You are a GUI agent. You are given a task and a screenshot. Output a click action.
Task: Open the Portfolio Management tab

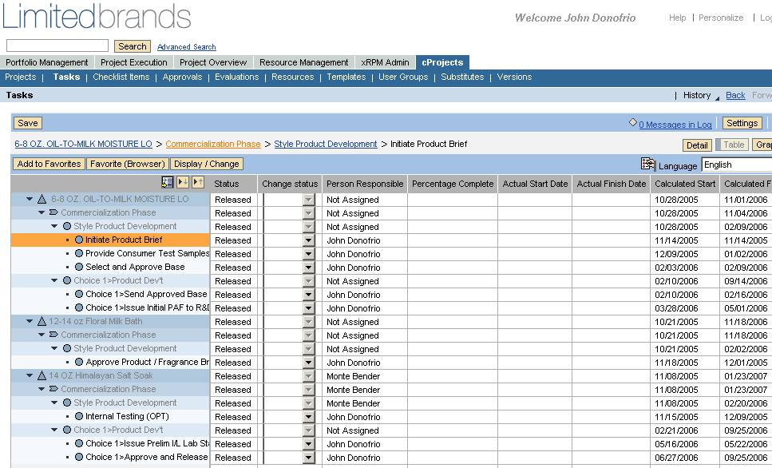47,62
